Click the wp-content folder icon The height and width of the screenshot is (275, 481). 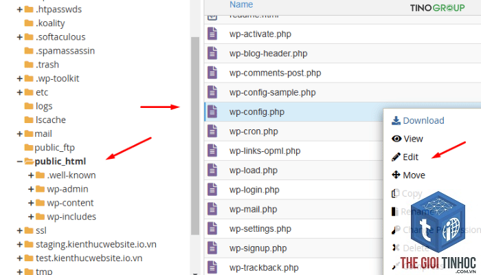pos(40,203)
